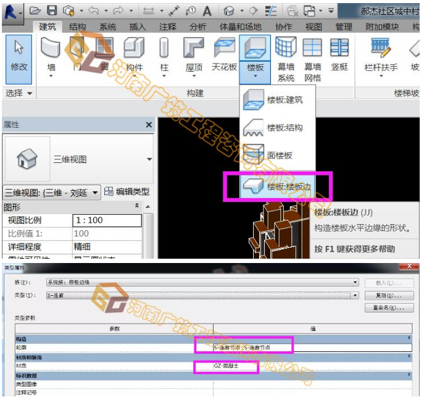Open the 类型 S-连廊 dropdown
Screen dimensions: 424x397
point(355,295)
